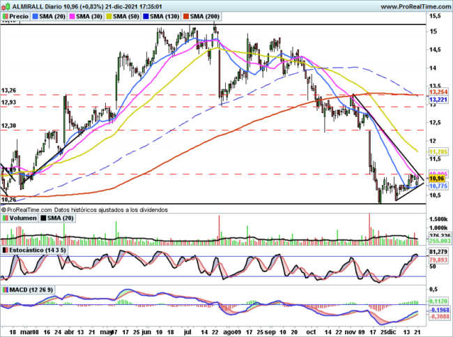Click the 10,775 SMA 20 value tag
The image size is (453, 337).
[438, 186]
